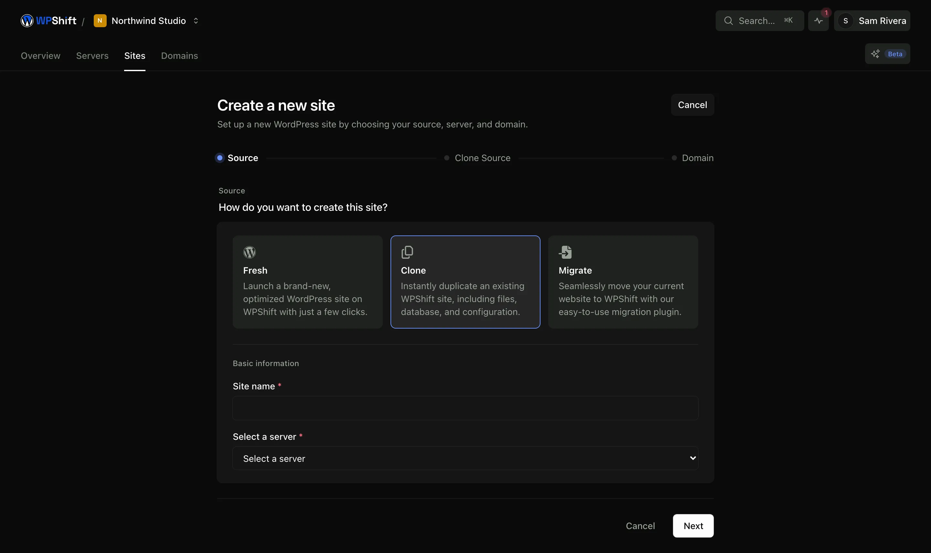Image resolution: width=931 pixels, height=553 pixels.
Task: Jump to the Clone Source step
Action: (x=477, y=158)
